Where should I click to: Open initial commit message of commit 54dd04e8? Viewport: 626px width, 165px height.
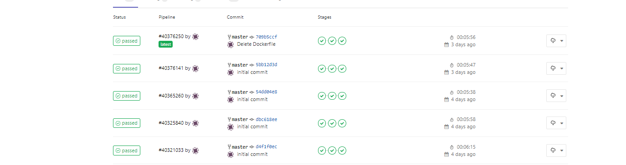252,99
